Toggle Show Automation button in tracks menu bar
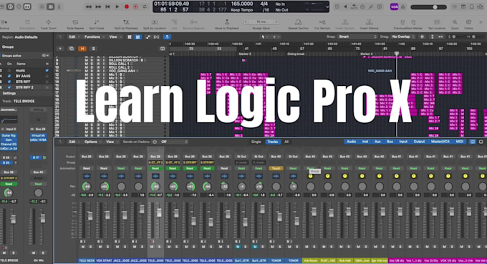The image size is (487, 264). click(x=148, y=37)
